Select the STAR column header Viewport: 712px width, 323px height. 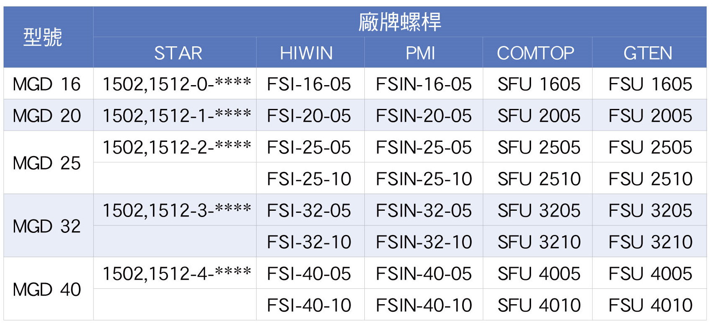tap(178, 53)
